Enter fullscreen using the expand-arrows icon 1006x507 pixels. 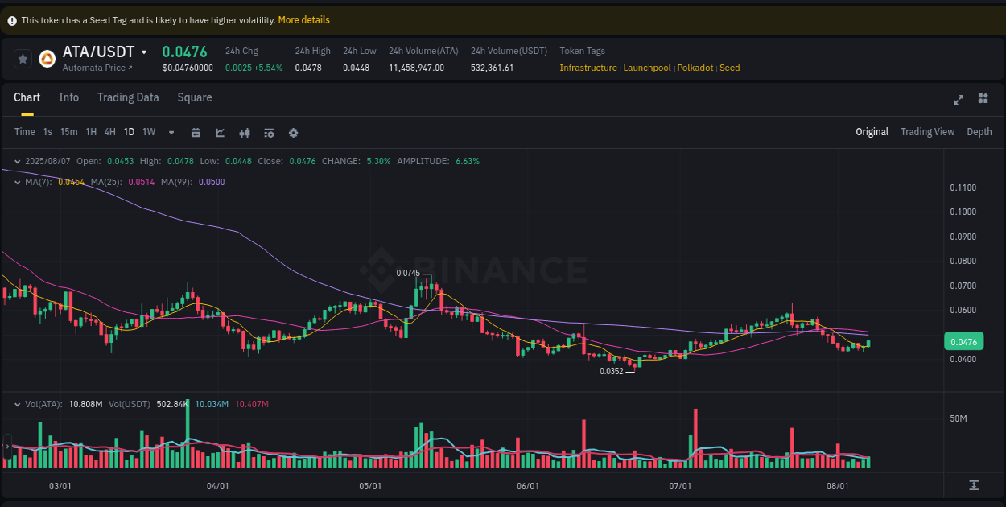(x=959, y=99)
